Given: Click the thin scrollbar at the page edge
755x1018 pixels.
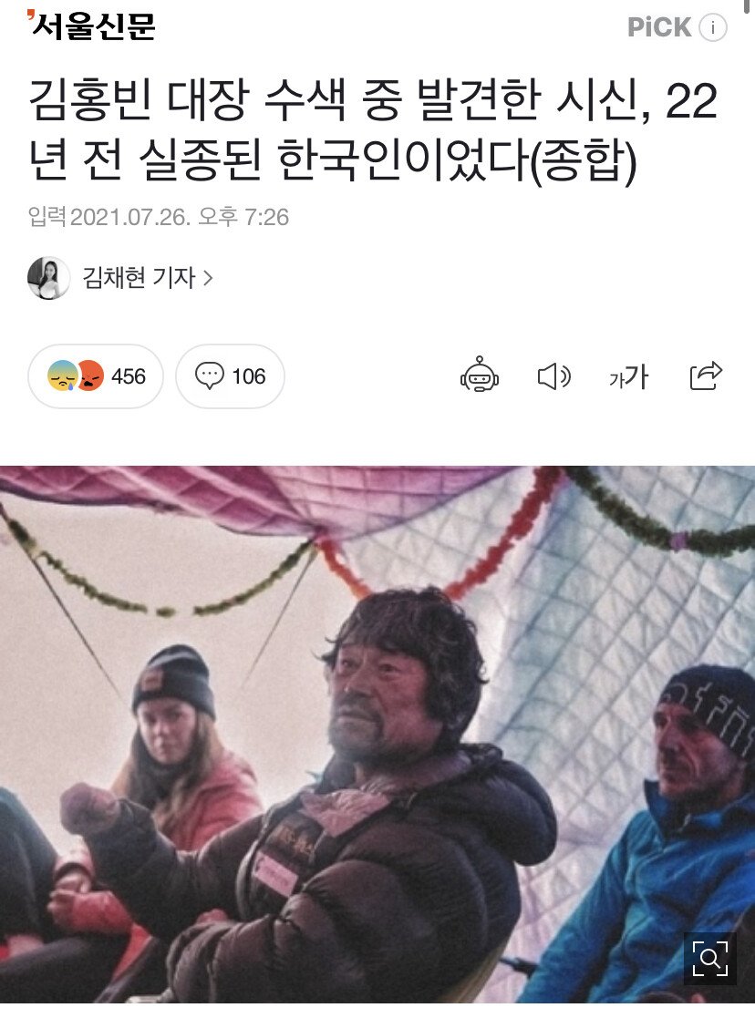Looking at the screenshot, I should point(747,6).
